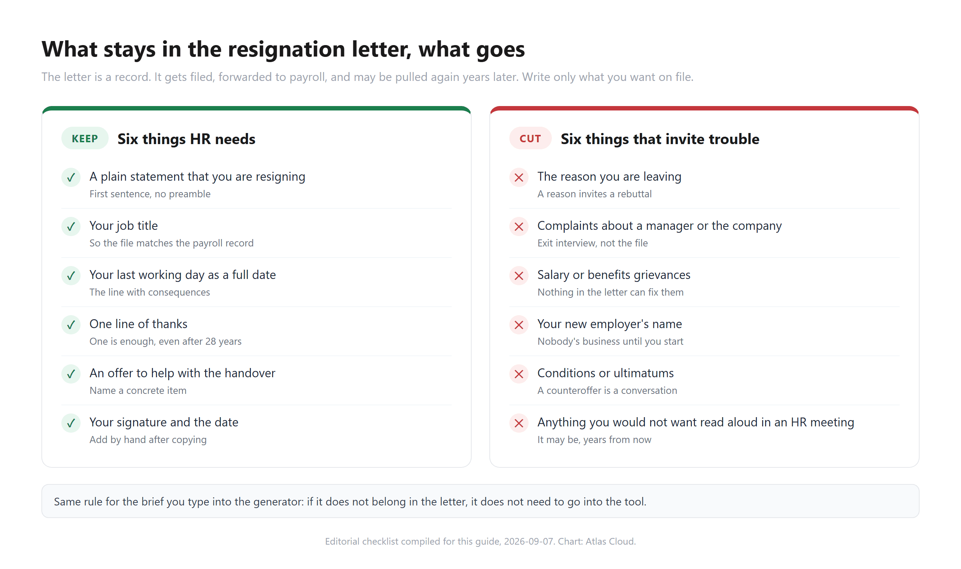961x569 pixels.
Task: Click the red bar atop the Cut card
Action: (x=704, y=109)
